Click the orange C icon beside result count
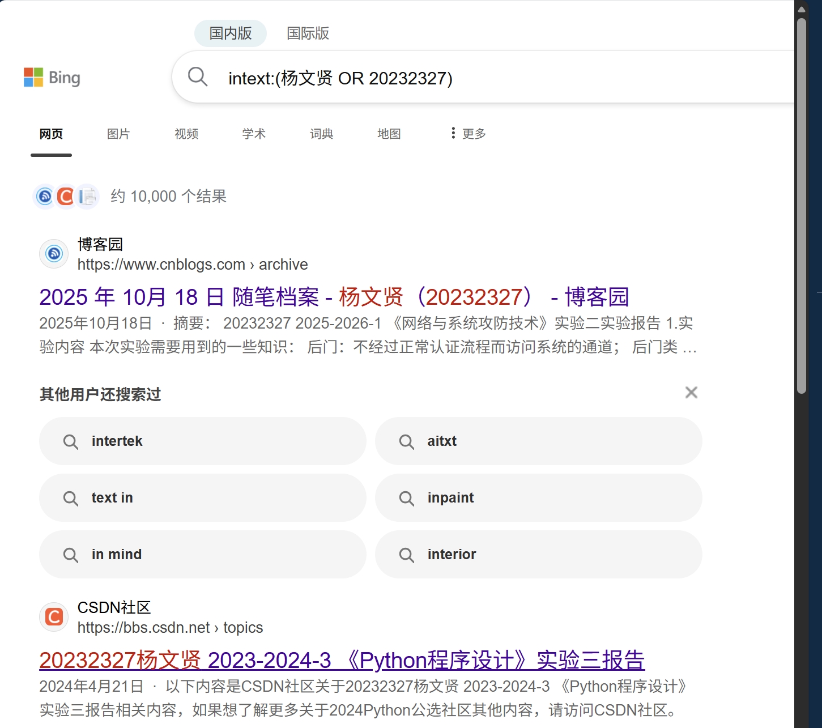Image resolution: width=822 pixels, height=728 pixels. tap(66, 196)
